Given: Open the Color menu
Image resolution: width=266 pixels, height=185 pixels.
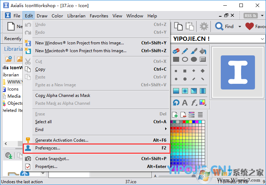Looking at the screenshot, I should point(57,16).
